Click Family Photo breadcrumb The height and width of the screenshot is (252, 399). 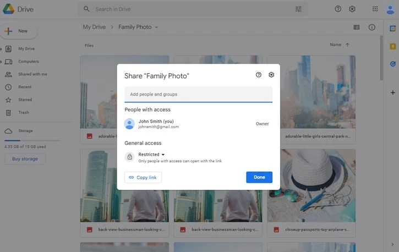(135, 27)
